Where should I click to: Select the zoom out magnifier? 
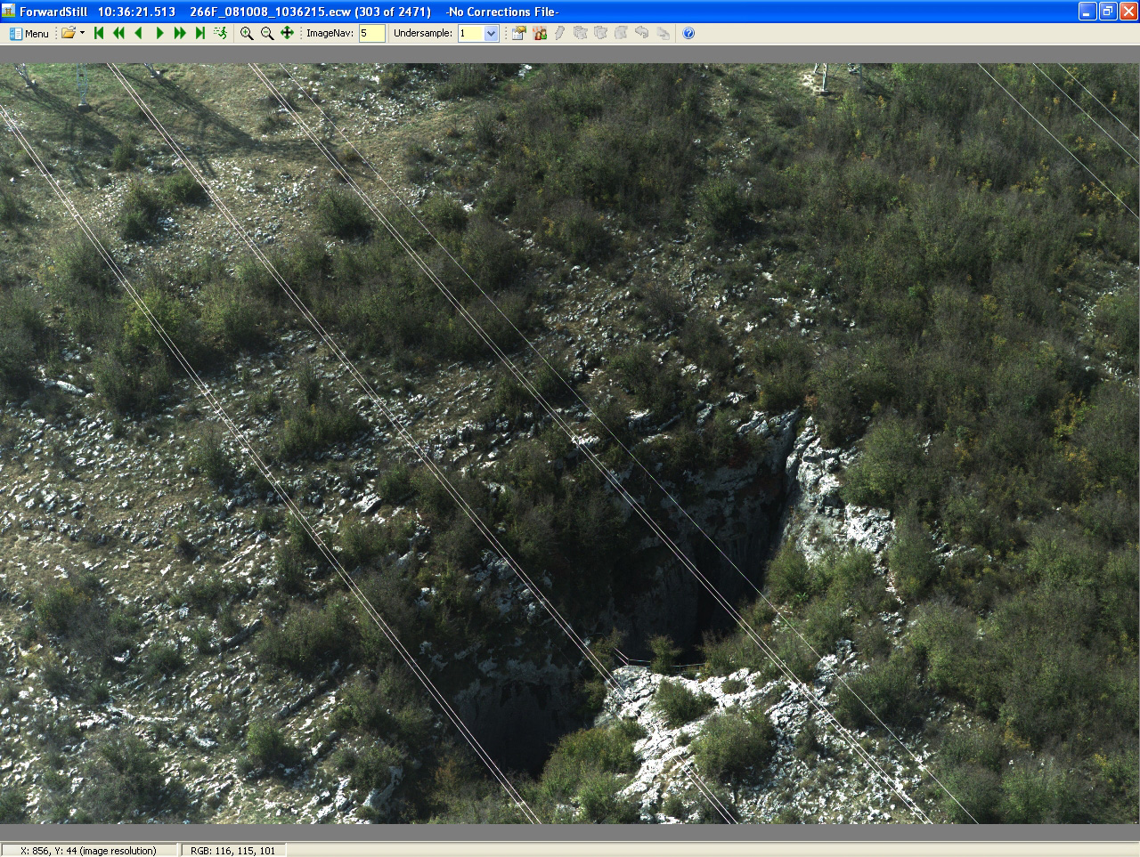tap(267, 33)
